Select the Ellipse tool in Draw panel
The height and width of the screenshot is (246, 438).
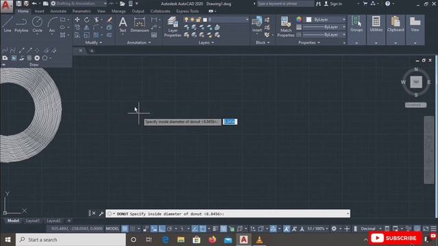tap(62, 27)
